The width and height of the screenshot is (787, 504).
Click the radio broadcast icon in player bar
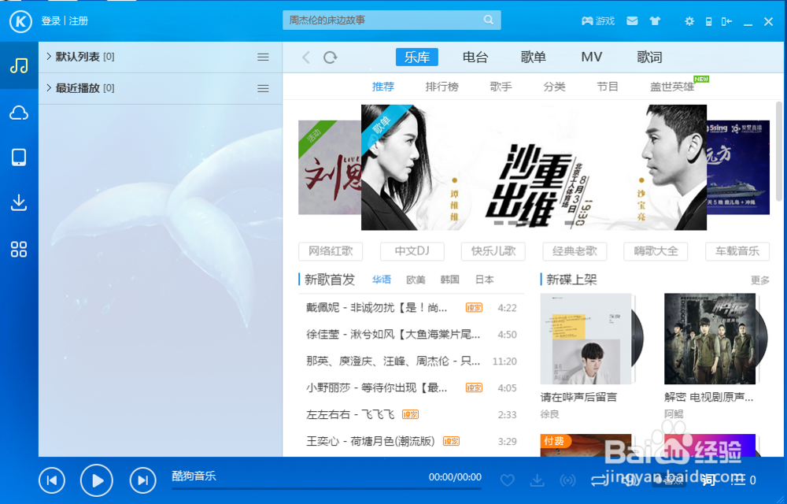(x=567, y=480)
